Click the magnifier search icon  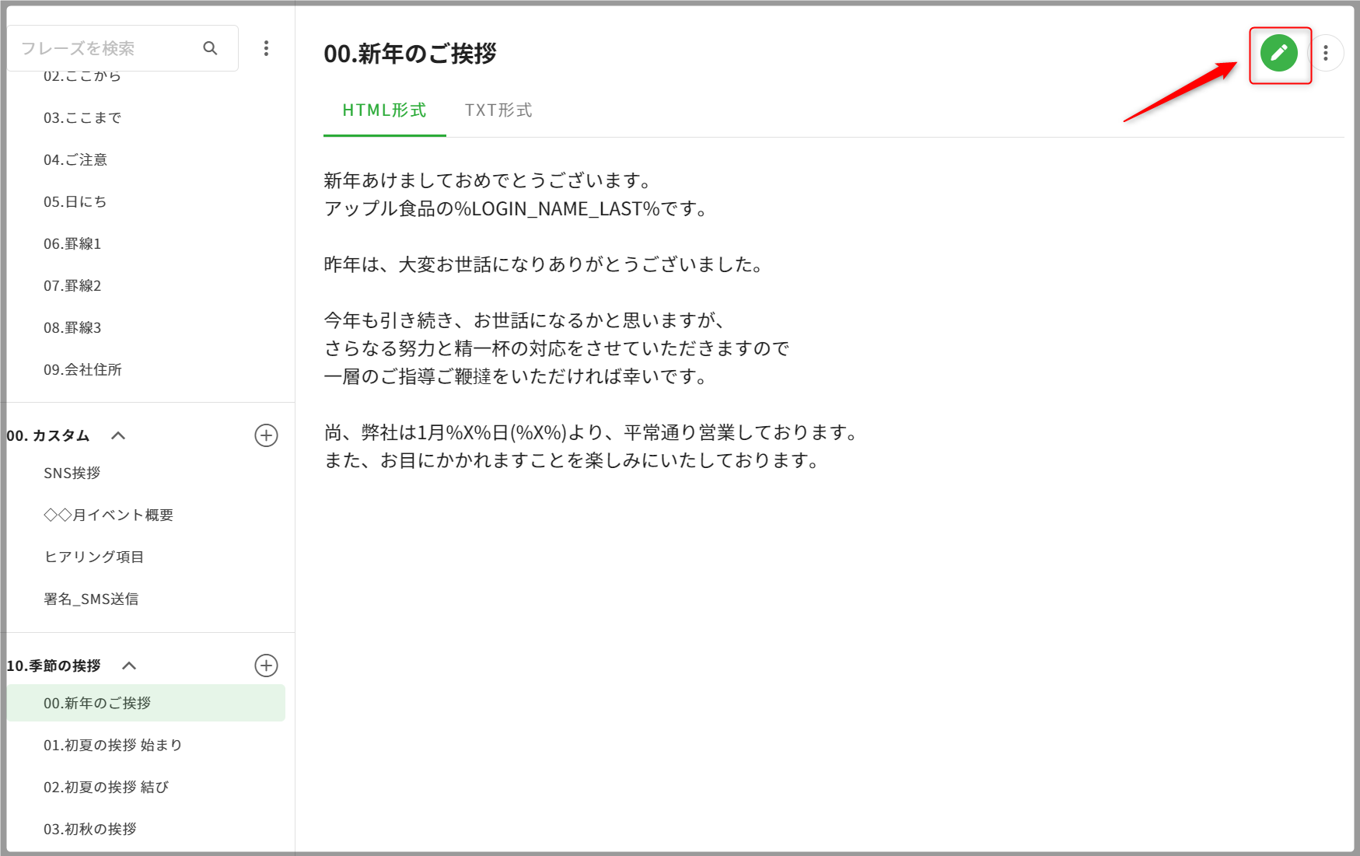point(210,48)
